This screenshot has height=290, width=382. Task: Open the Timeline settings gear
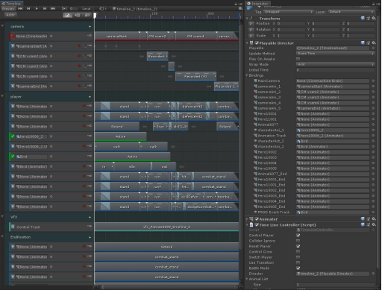(240, 9)
